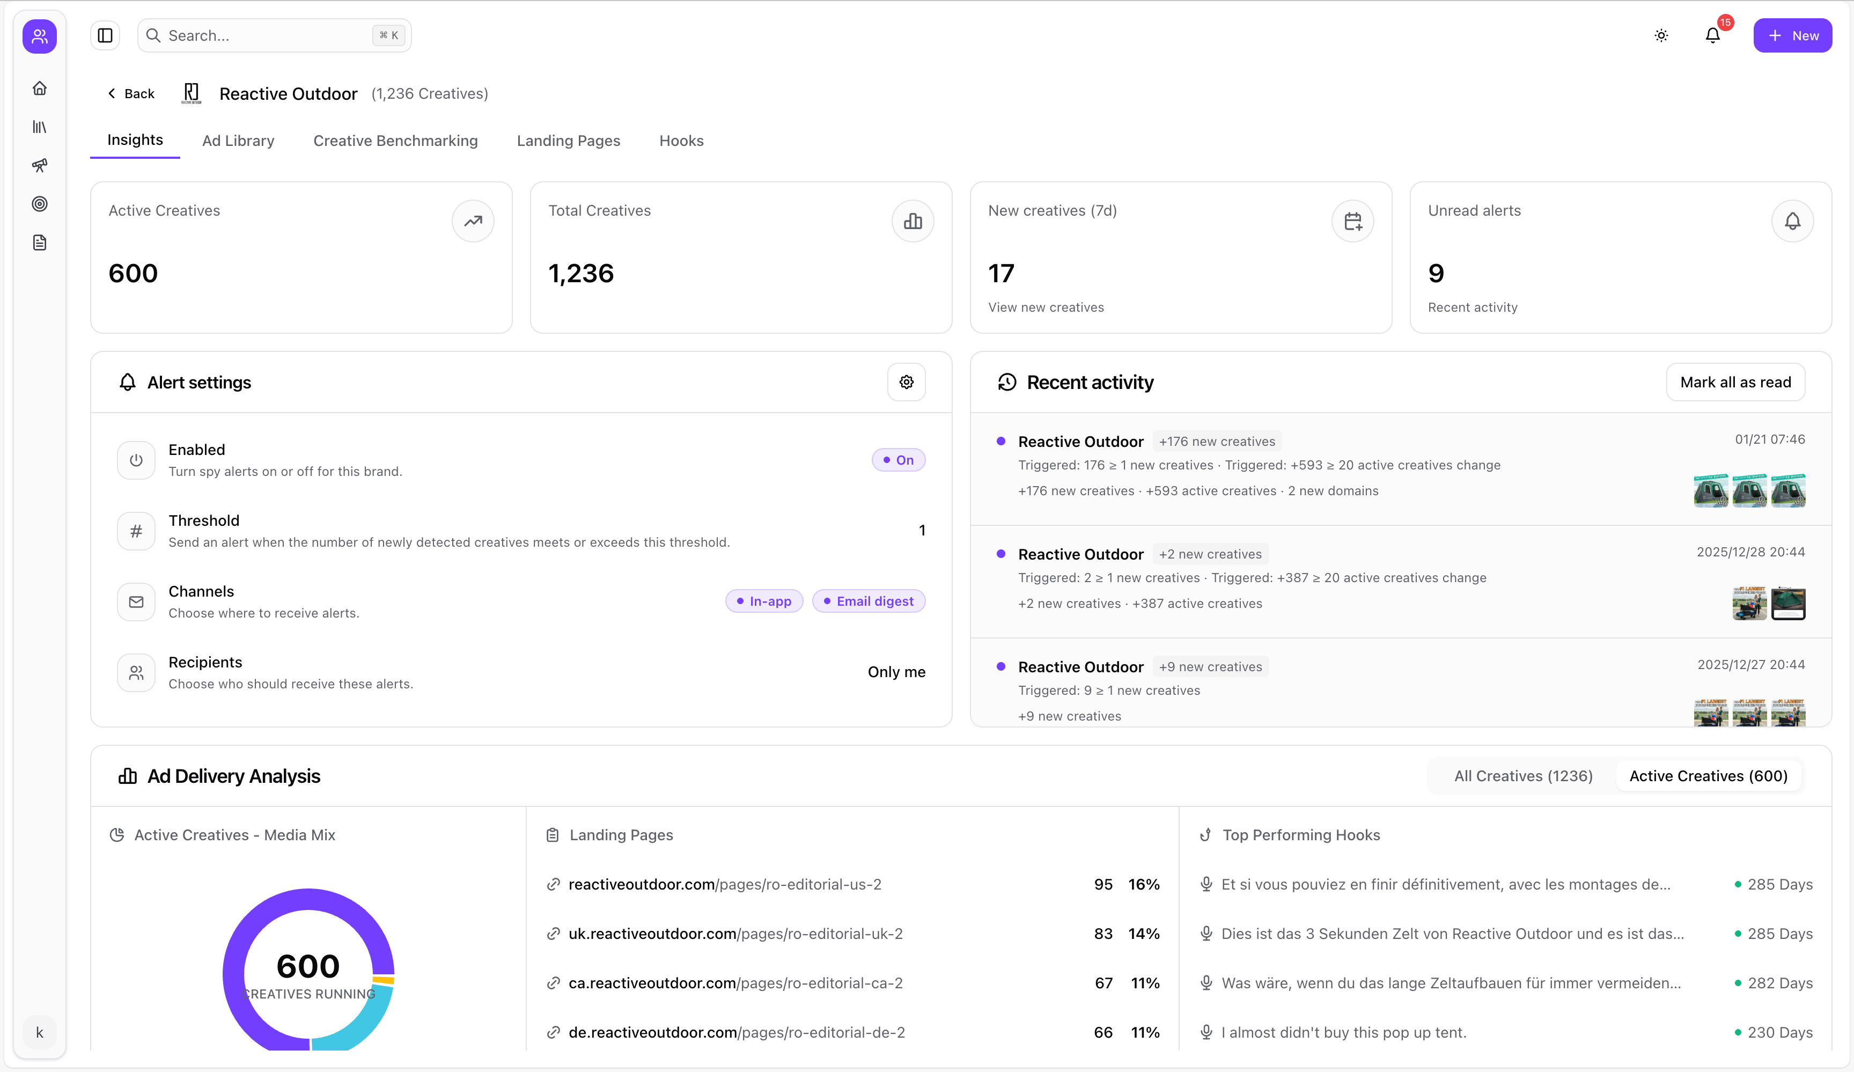Select Active Creatives (600) segment
1854x1072 pixels.
pos(1708,775)
